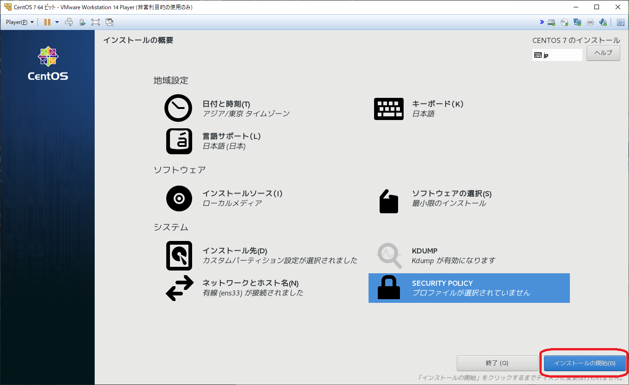The image size is (629, 385).
Task: Toggle the network adapter device icon
Action: coord(577,22)
